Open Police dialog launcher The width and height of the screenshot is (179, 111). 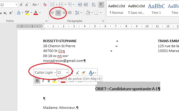pos(46,21)
